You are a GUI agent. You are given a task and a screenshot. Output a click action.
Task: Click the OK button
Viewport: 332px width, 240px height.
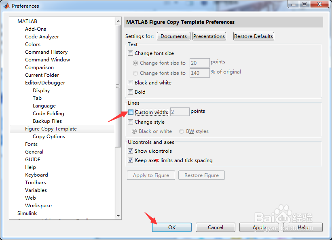[172, 227]
